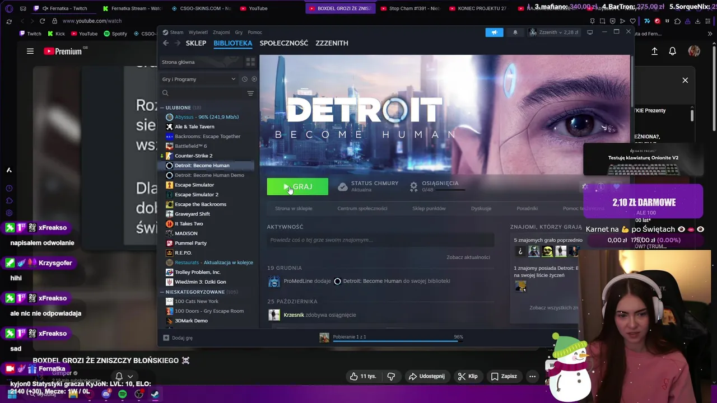Dislike the YouTube video
Image resolution: width=717 pixels, height=403 pixels.
tap(391, 376)
